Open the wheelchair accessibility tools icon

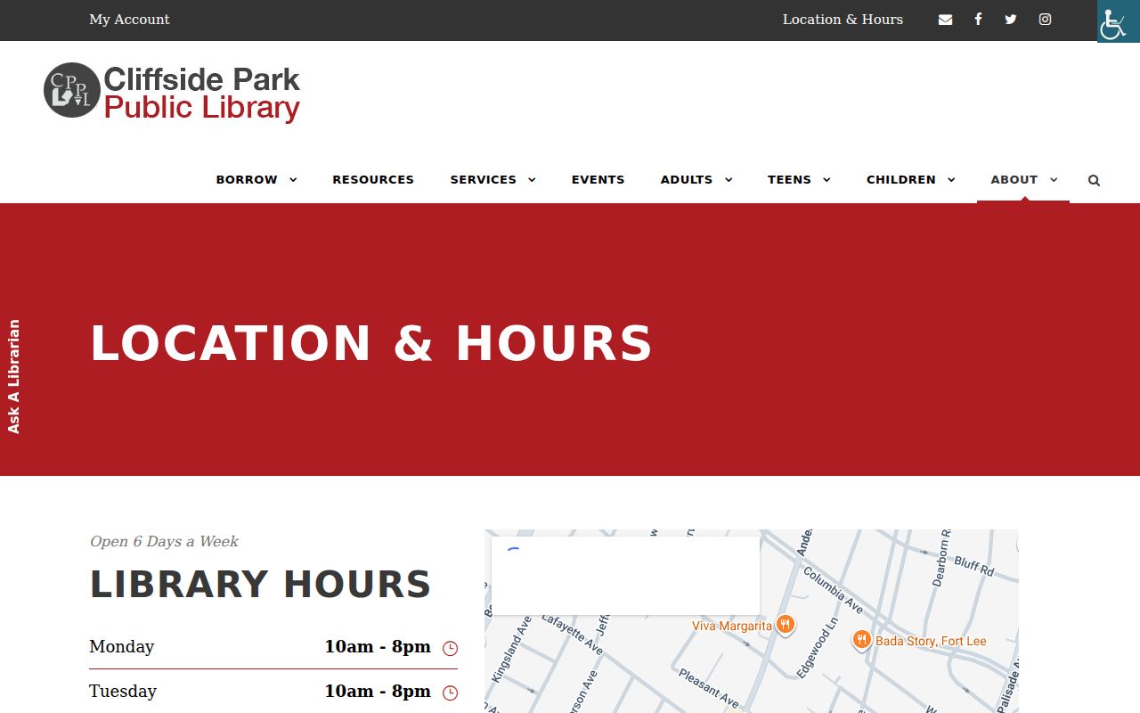click(1118, 21)
